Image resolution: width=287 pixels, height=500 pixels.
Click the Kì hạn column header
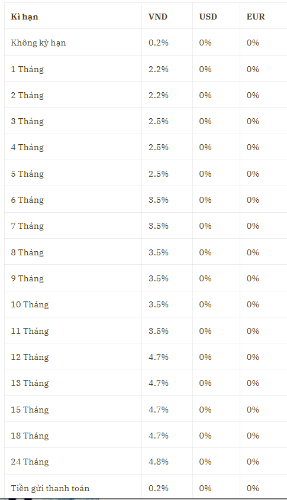25,17
